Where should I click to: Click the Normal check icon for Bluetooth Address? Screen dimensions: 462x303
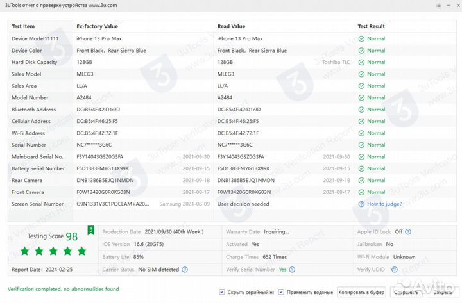pyautogui.click(x=361, y=110)
